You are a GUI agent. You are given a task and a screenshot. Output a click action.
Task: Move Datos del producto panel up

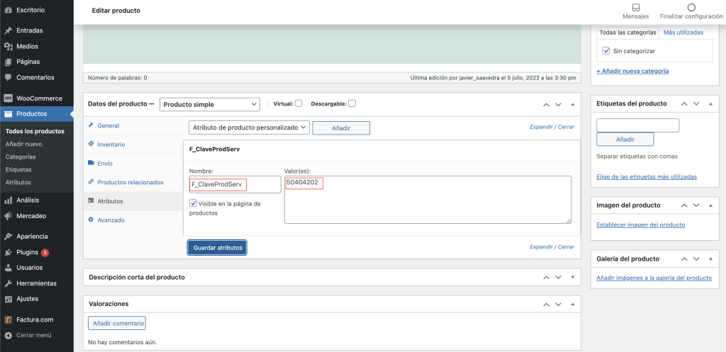tap(547, 105)
